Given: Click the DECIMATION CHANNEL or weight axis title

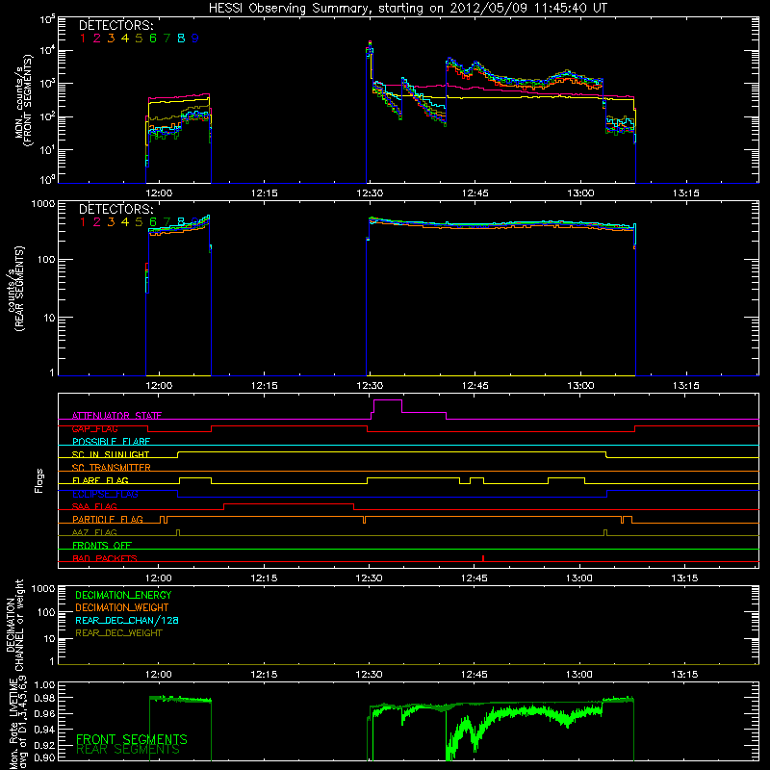Looking at the screenshot, I should point(14,625).
